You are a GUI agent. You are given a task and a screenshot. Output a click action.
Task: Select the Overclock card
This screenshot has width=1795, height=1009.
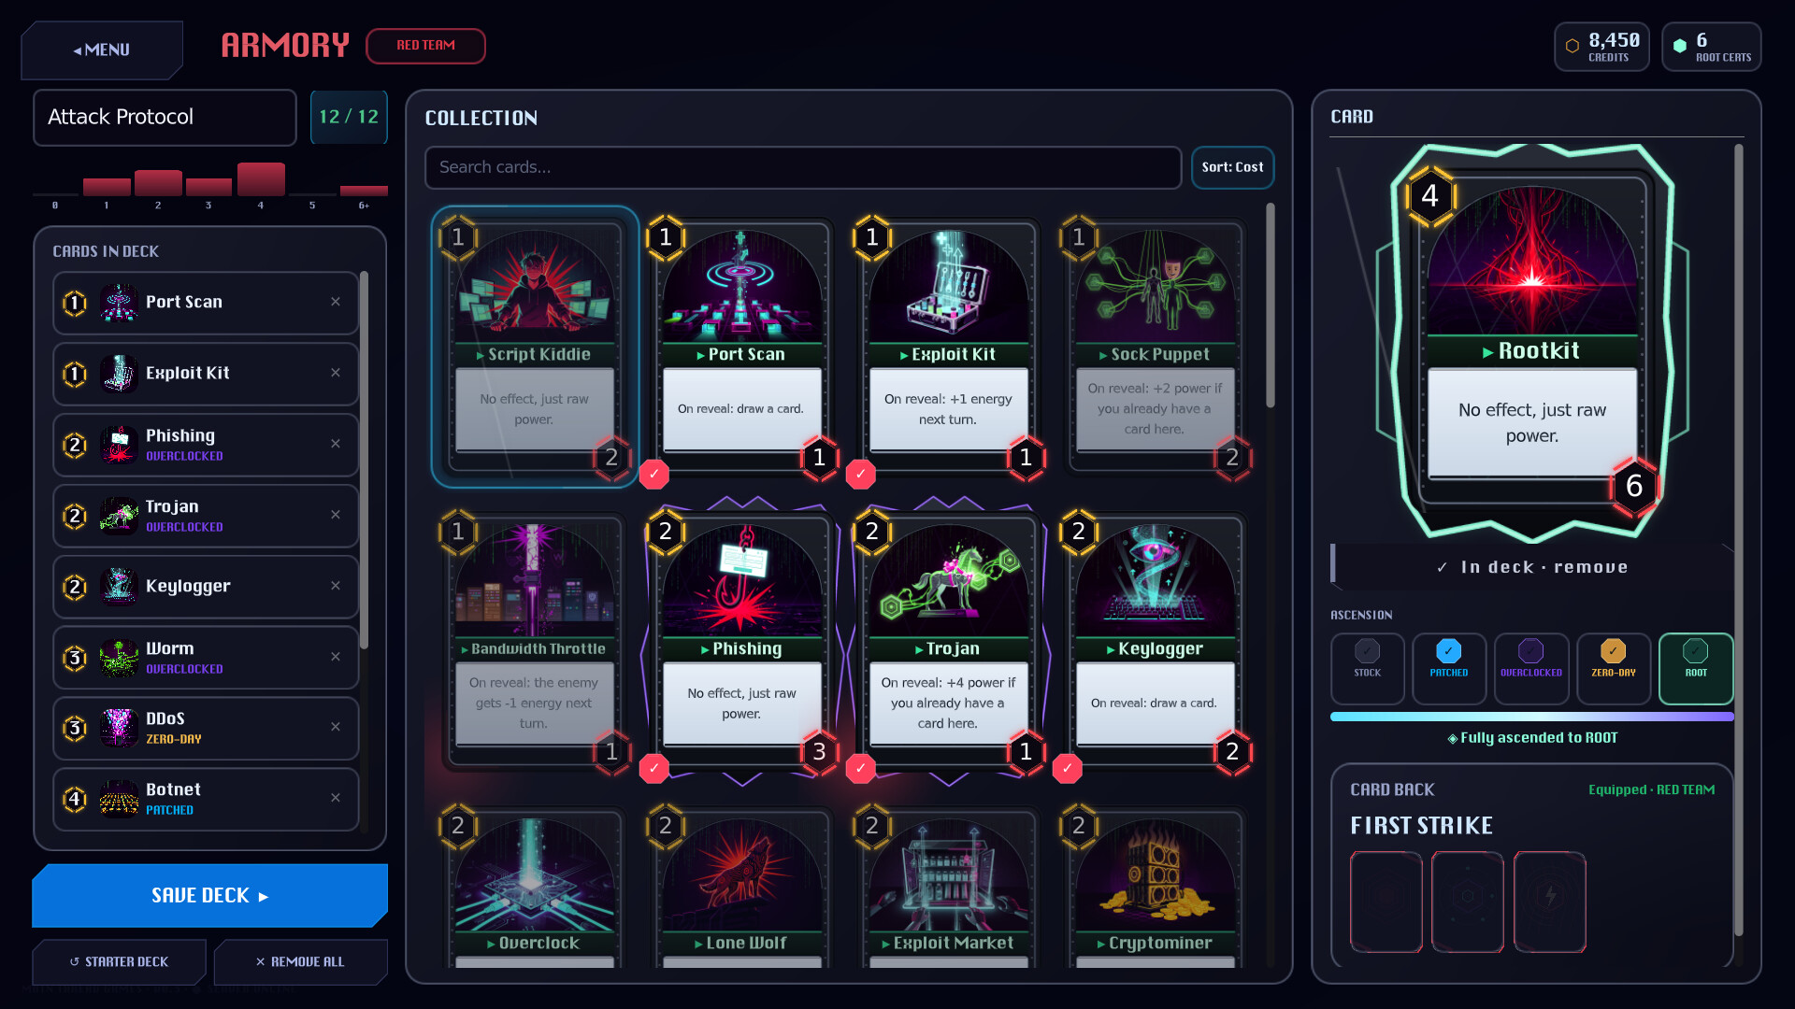[x=535, y=888]
